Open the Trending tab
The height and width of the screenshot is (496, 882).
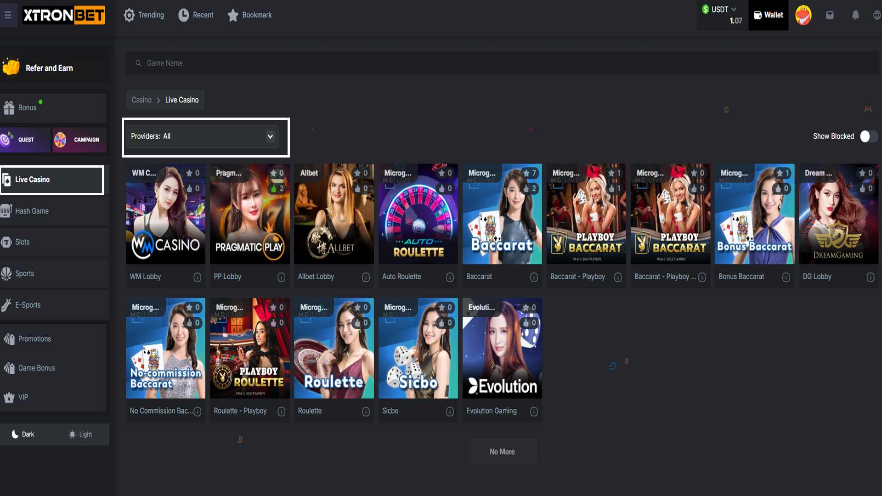click(144, 15)
